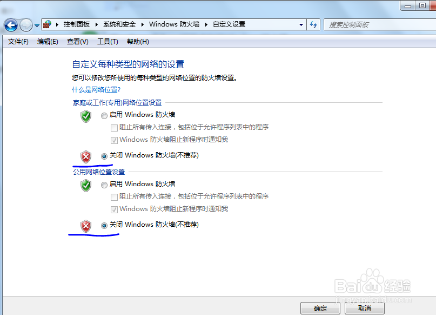
Task: Click the greyed forward navigation arrow
Action: 26,25
